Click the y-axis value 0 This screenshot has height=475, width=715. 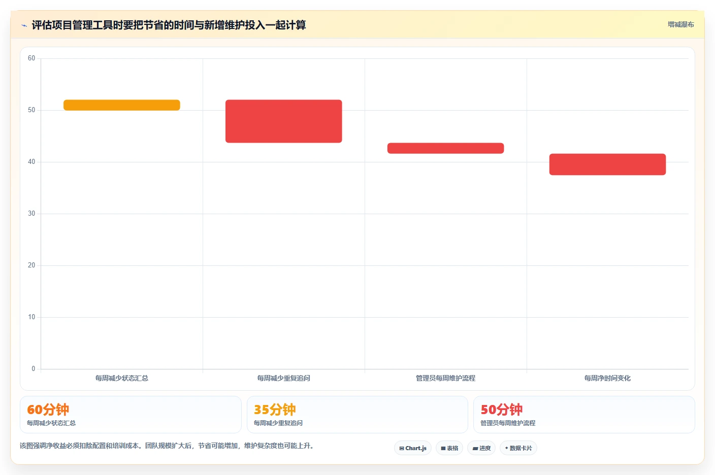click(34, 369)
